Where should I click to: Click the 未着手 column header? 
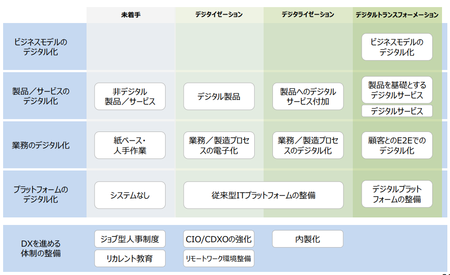point(130,15)
